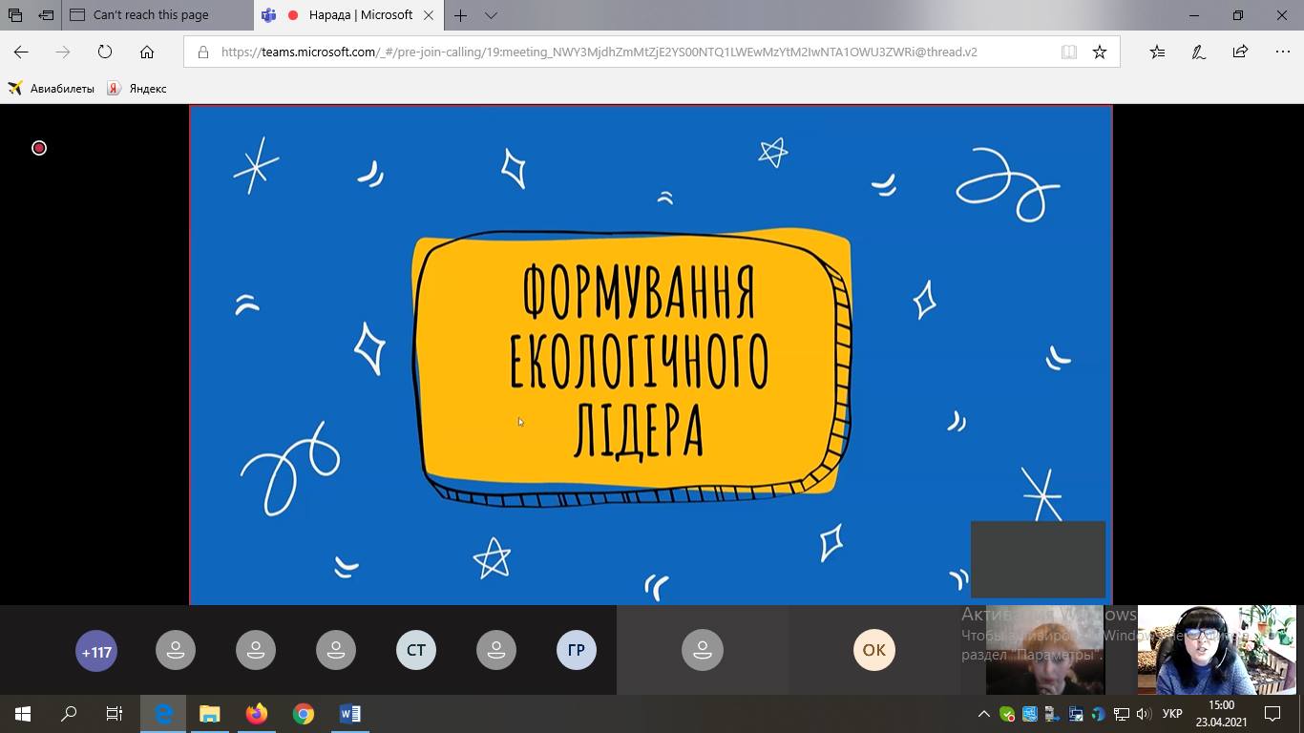
Task: Expand the tab list chevron
Action: (491, 15)
